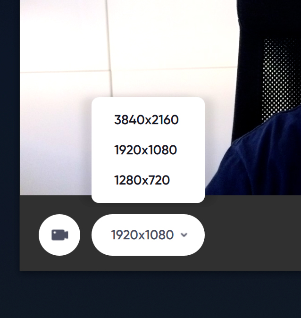Switch the camera resolution to 4K 3840x2160
The image size is (301, 318).
(146, 120)
